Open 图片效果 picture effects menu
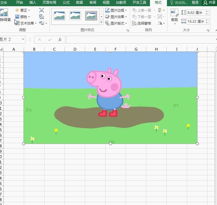217x205 pixels. [x=116, y=17]
